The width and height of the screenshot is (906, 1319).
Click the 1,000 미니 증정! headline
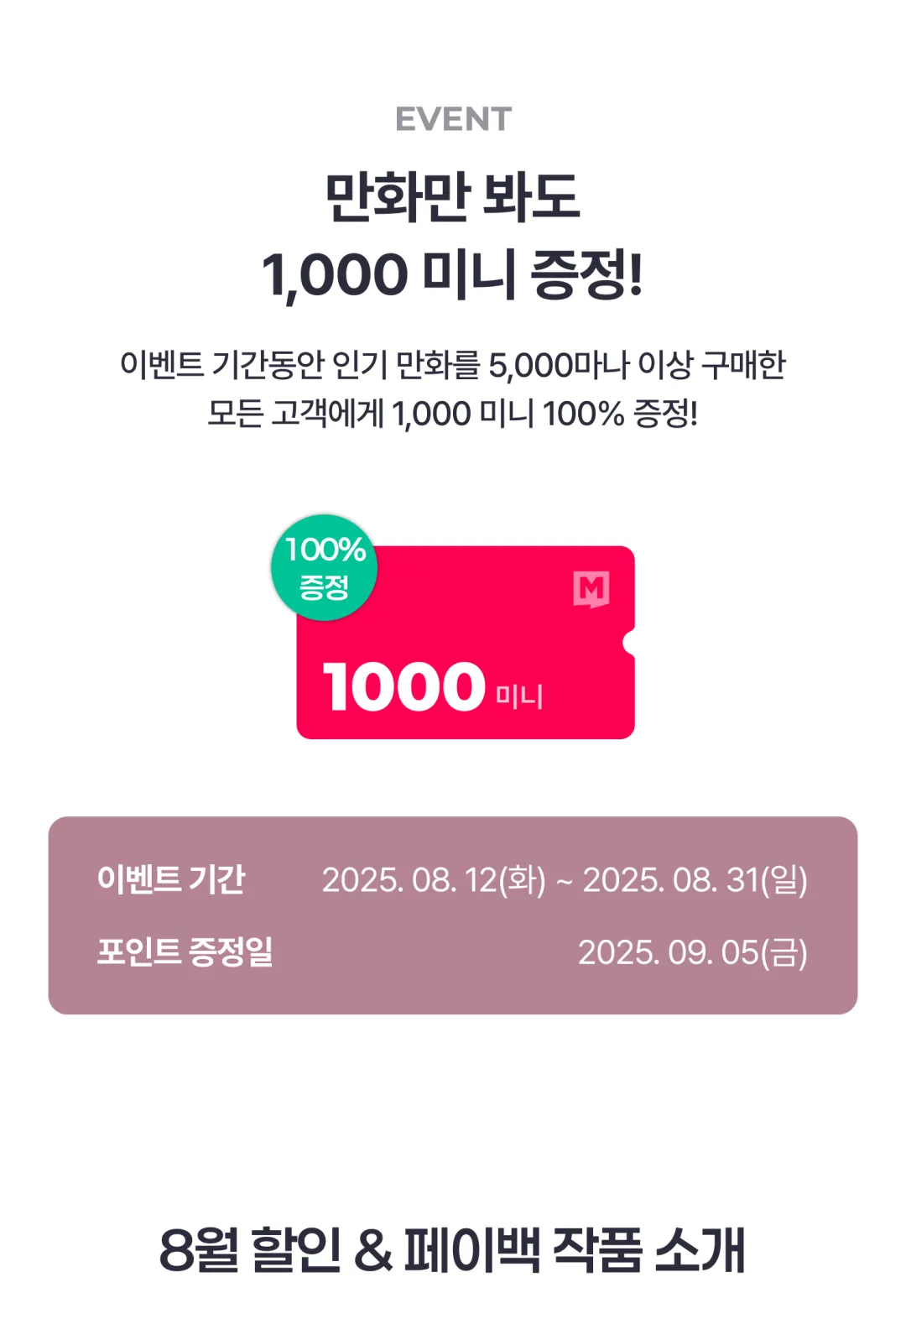coord(453,275)
